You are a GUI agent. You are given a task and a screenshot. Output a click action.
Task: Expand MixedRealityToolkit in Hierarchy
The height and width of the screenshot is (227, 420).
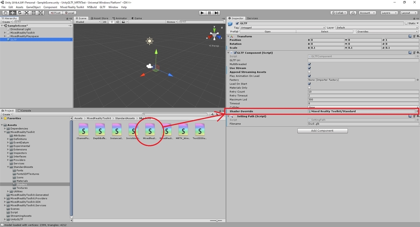[x=5, y=33]
